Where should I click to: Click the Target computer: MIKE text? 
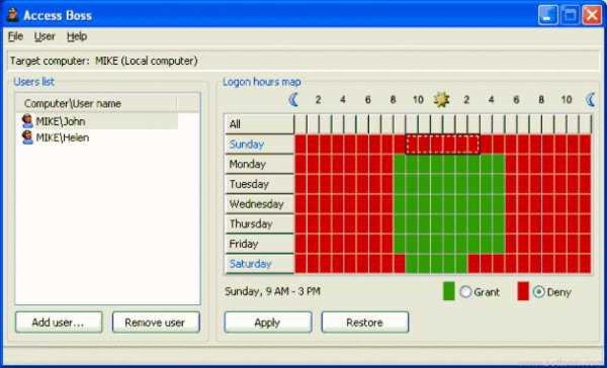(x=104, y=61)
